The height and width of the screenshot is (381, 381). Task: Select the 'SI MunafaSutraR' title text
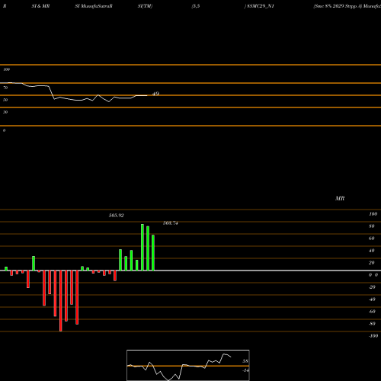94,6
